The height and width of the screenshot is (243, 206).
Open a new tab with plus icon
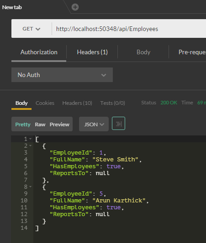pyautogui.click(x=75, y=7)
